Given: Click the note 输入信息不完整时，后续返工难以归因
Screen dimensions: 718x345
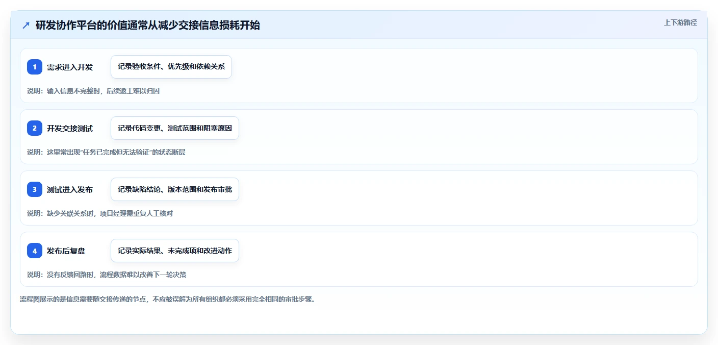Looking at the screenshot, I should tap(93, 91).
